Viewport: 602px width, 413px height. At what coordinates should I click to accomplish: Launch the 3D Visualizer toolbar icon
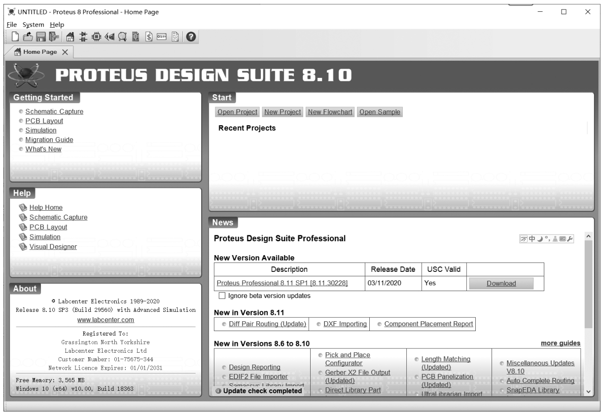(x=109, y=37)
